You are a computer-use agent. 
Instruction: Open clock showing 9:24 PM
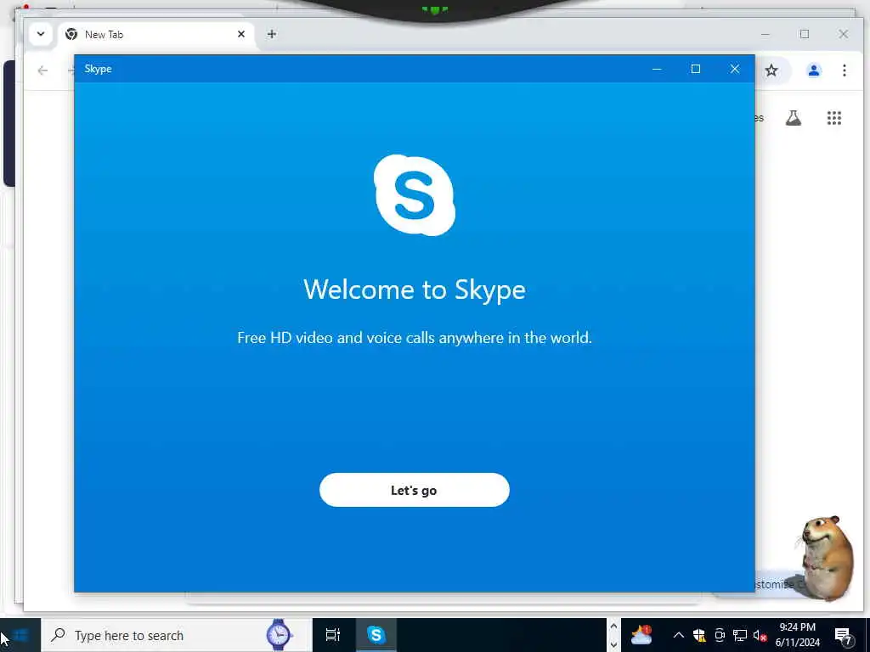point(797,635)
